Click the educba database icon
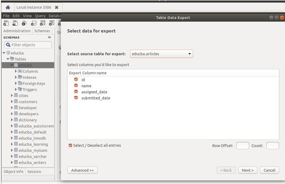The width and height of the screenshot is (285, 184). [x=8, y=53]
